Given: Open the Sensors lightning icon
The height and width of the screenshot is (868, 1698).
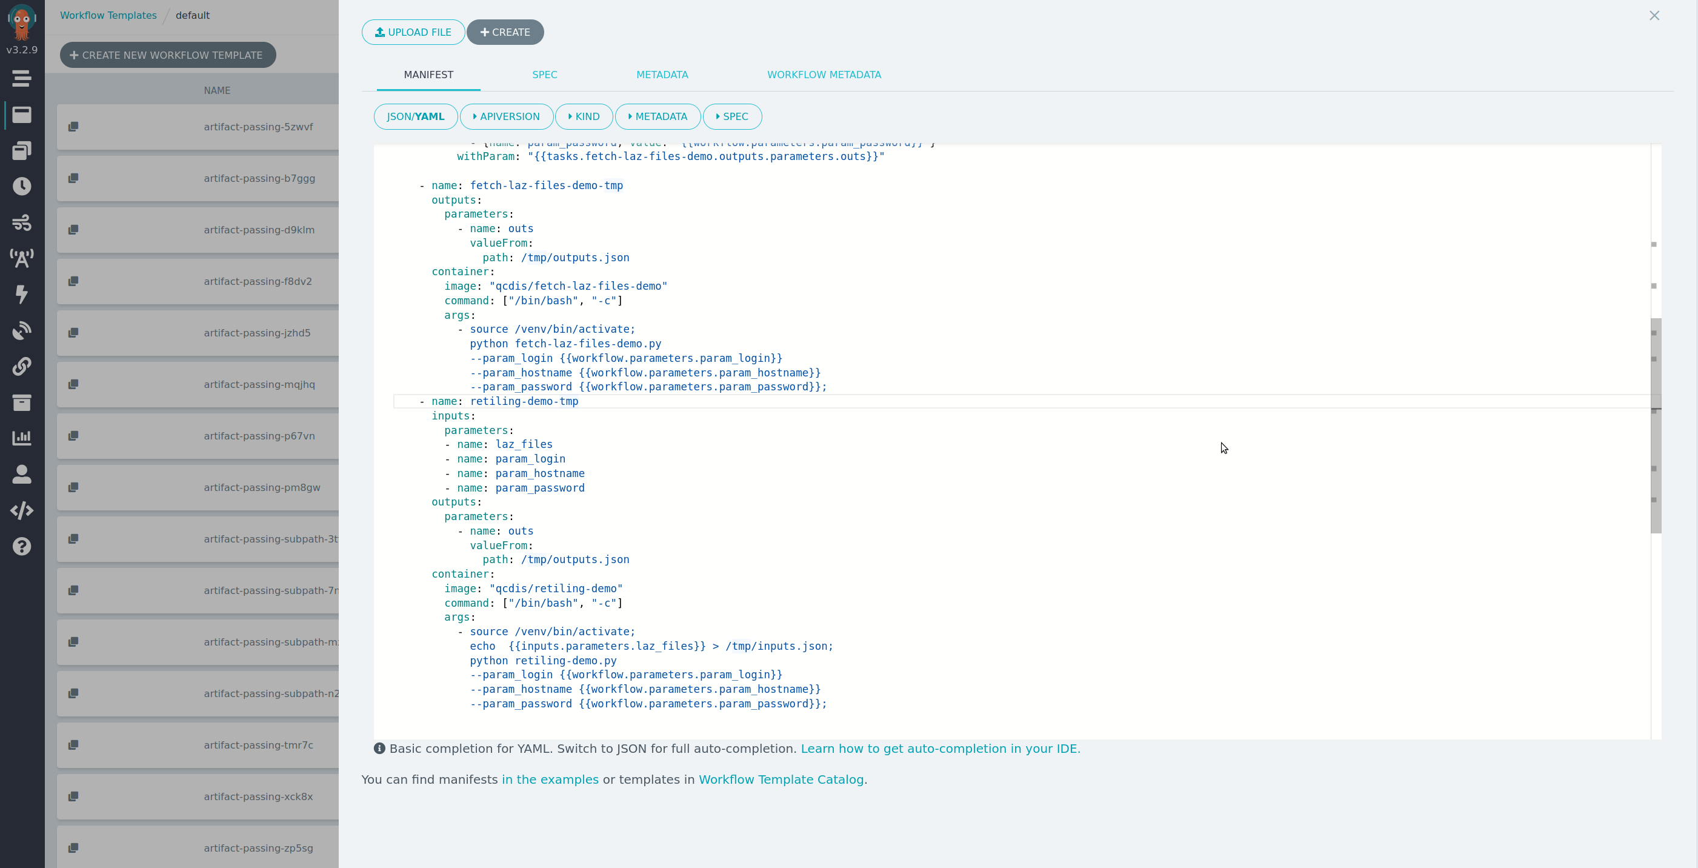Looking at the screenshot, I should coord(22,295).
